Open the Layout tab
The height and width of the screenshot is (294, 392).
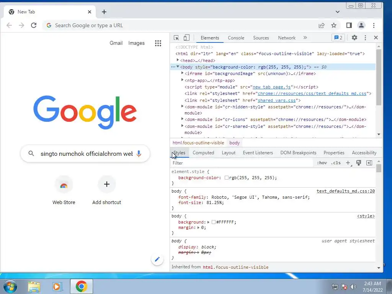point(229,152)
